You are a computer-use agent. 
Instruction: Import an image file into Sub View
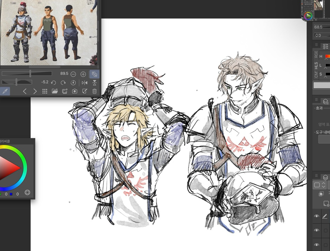click(x=55, y=92)
